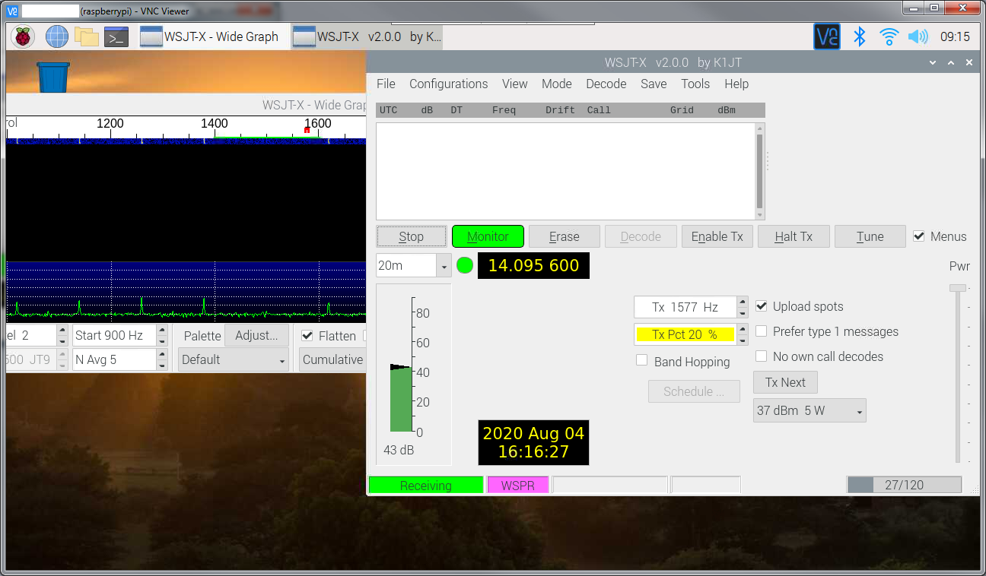Toggle the Menus checkbox
Viewport: 986px width, 576px height.
pyautogui.click(x=919, y=236)
